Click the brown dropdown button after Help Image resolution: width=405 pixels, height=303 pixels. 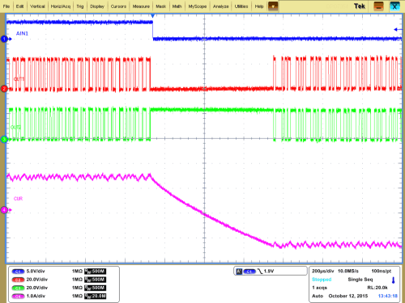click(x=273, y=6)
